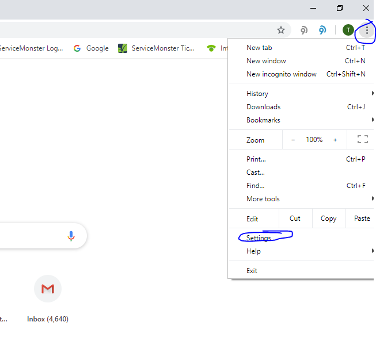Expand the History submenu

pyautogui.click(x=301, y=94)
